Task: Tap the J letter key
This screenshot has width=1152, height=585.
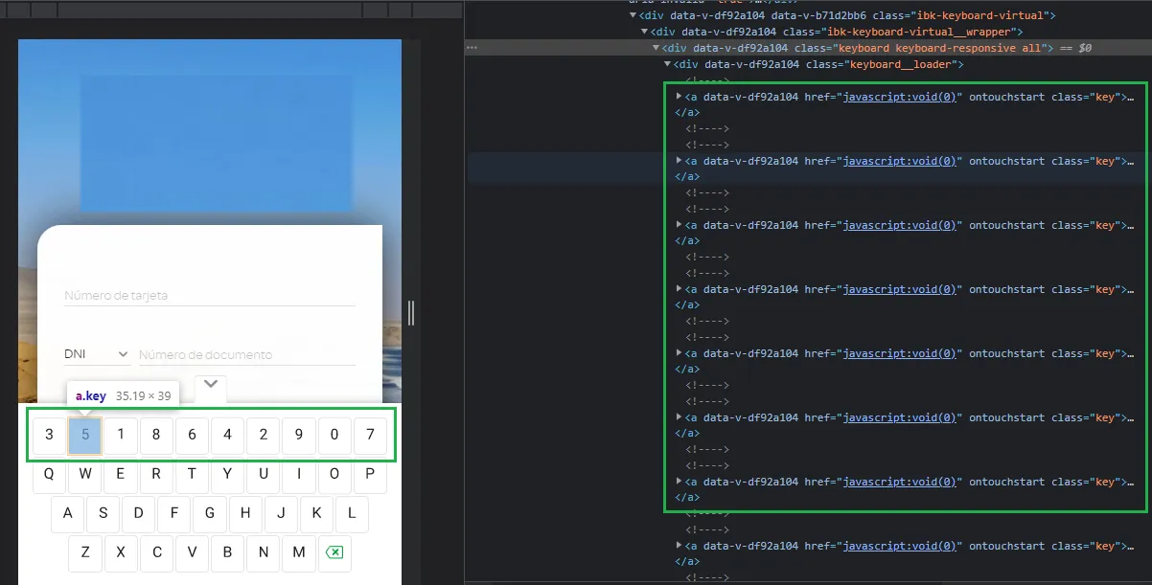Action: pos(281,513)
